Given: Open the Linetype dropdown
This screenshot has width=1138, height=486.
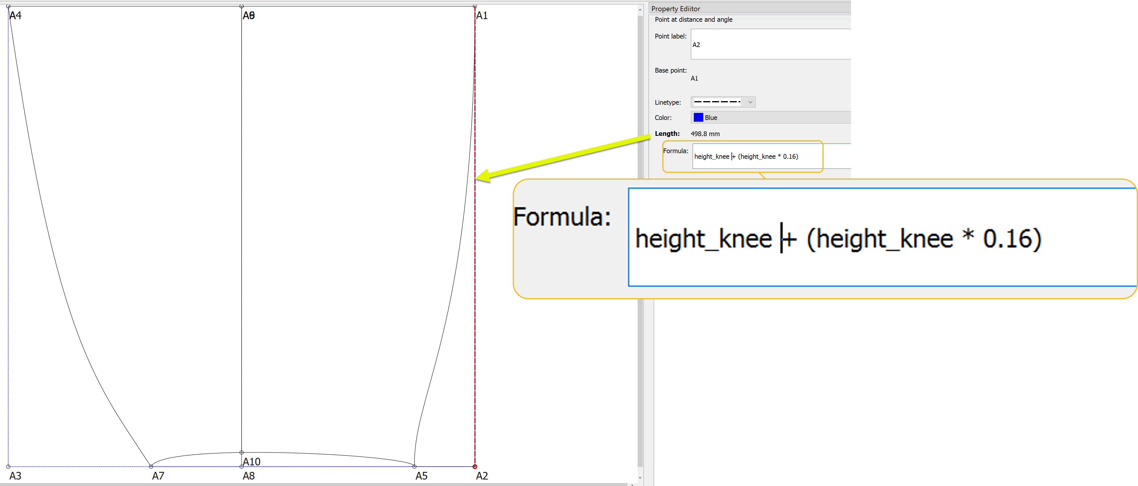Looking at the screenshot, I should pyautogui.click(x=723, y=102).
